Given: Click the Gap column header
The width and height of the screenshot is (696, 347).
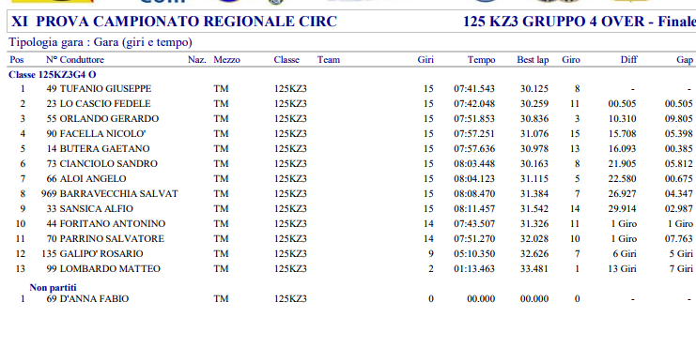Looking at the screenshot, I should [x=685, y=60].
